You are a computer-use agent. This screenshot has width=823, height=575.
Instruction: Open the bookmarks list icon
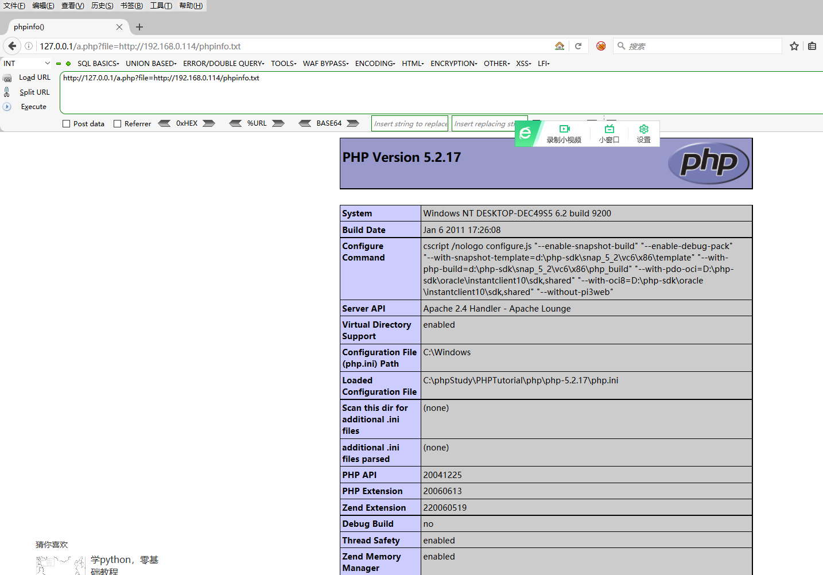[812, 46]
